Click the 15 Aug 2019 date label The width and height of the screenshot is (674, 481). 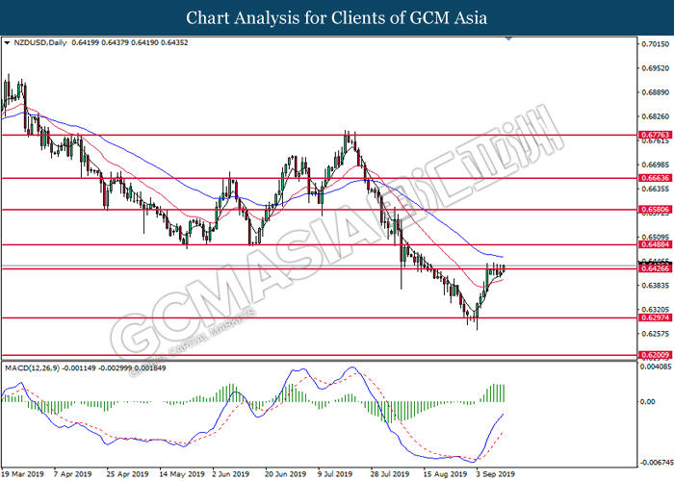point(445,474)
